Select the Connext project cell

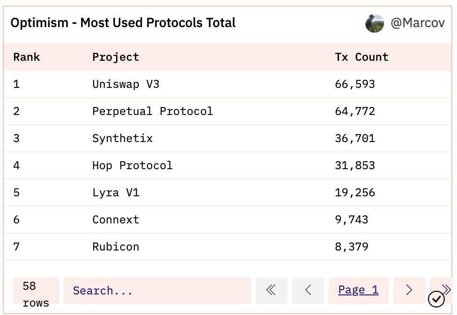116,220
